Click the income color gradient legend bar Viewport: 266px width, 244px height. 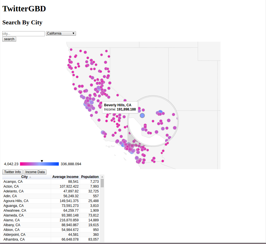pos(39,164)
